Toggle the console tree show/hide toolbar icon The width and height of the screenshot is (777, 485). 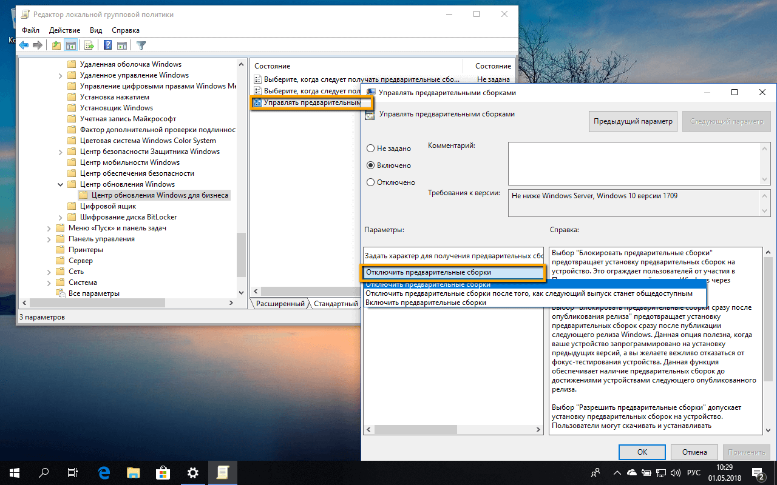pyautogui.click(x=71, y=45)
